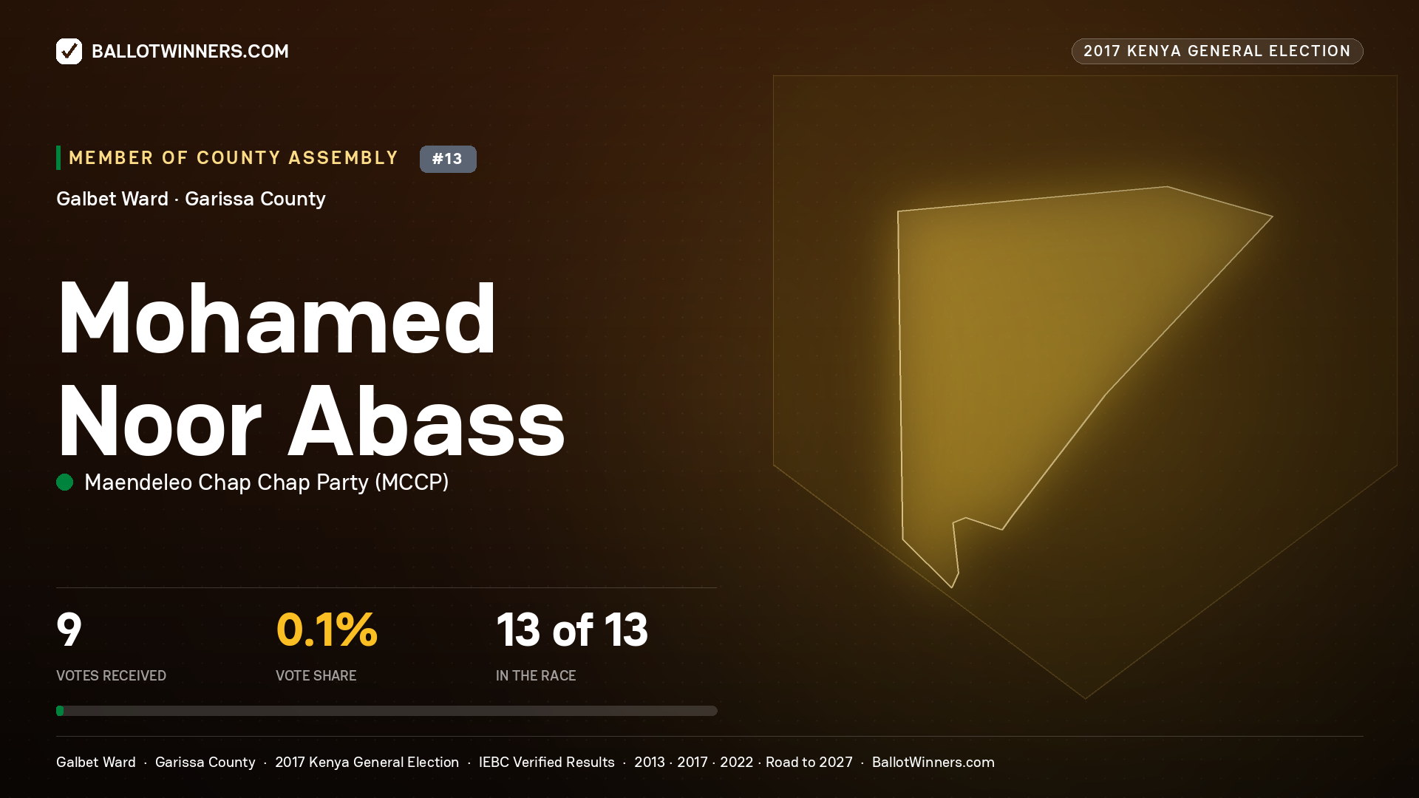Select IEBC Verified Results footer text
This screenshot has height=798, width=1419.
pyautogui.click(x=547, y=762)
